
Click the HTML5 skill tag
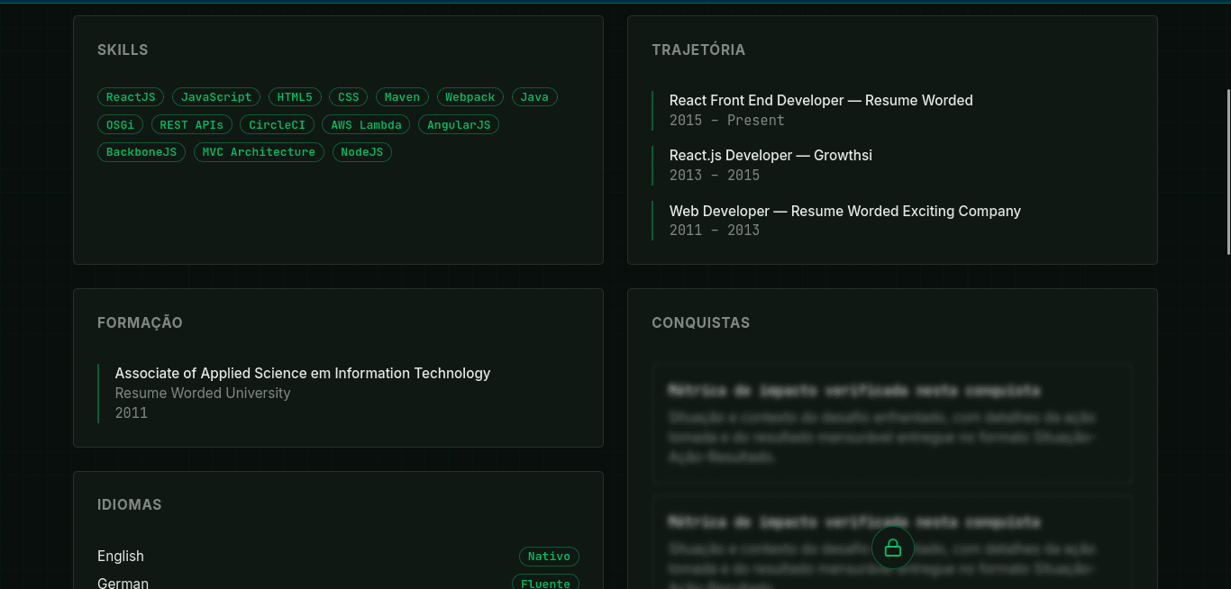click(x=295, y=97)
